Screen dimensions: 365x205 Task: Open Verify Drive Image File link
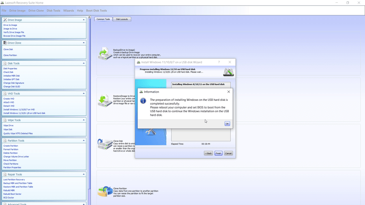14,32
